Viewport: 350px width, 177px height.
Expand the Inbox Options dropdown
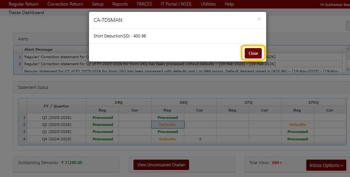pyautogui.click(x=326, y=166)
